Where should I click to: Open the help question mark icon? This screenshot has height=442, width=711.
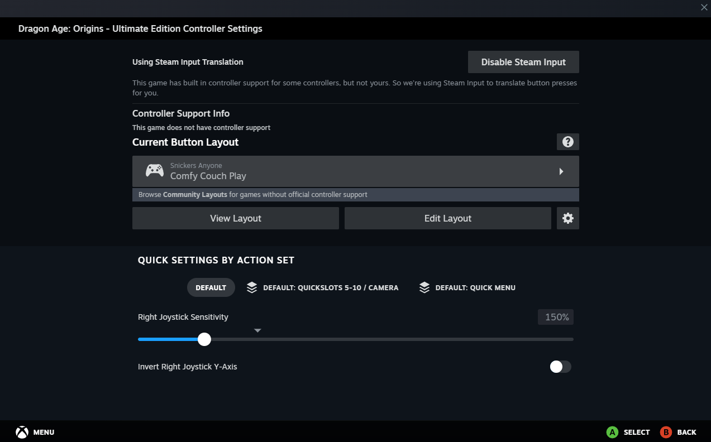click(568, 142)
